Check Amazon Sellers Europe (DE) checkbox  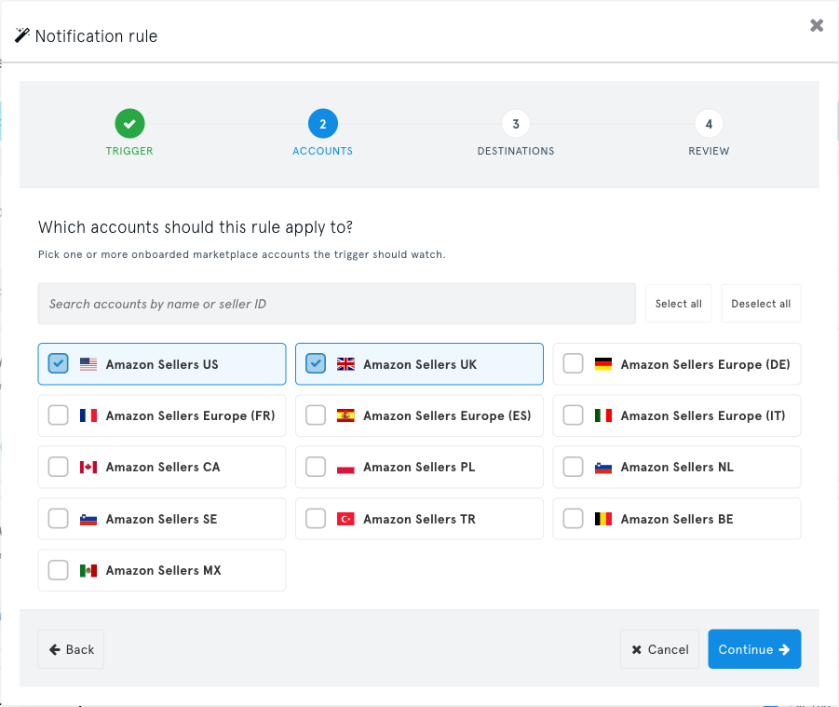[x=573, y=363]
